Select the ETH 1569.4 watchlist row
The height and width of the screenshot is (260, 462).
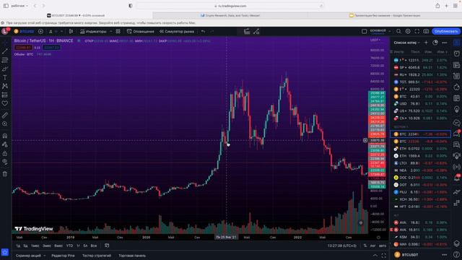click(x=420, y=156)
